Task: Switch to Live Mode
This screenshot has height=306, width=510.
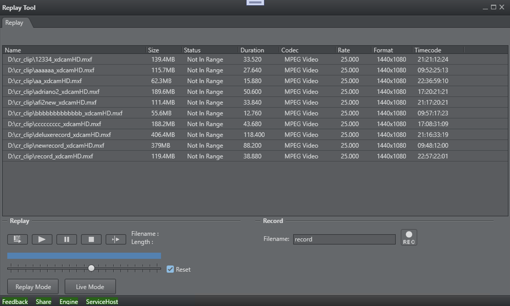Action: 90,287
